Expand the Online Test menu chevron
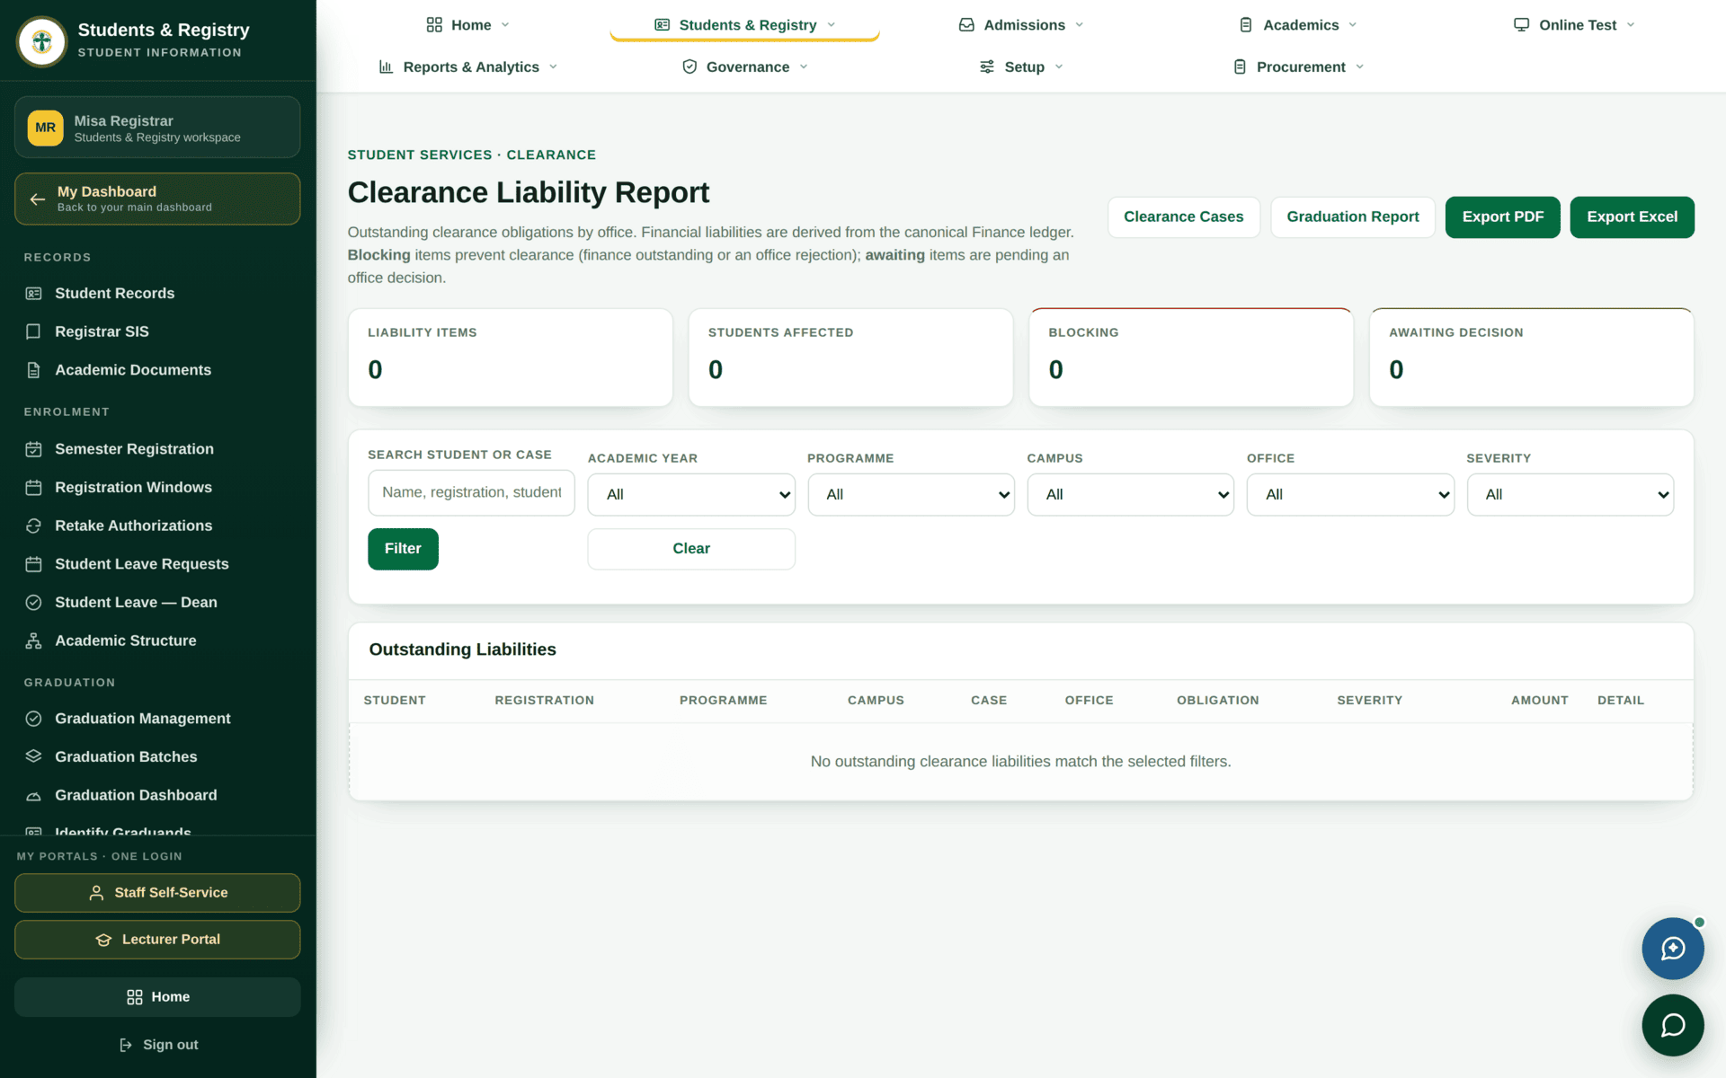Image resolution: width=1726 pixels, height=1078 pixels. pyautogui.click(x=1631, y=25)
